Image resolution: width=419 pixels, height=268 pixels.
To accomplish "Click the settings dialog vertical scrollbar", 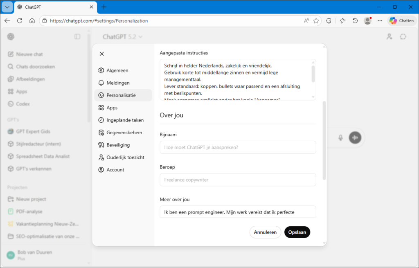I will point(324,140).
